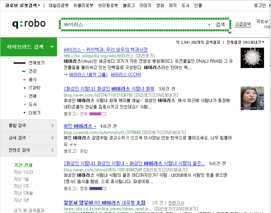Go to the 뮤직 tab

[x=173, y=5]
